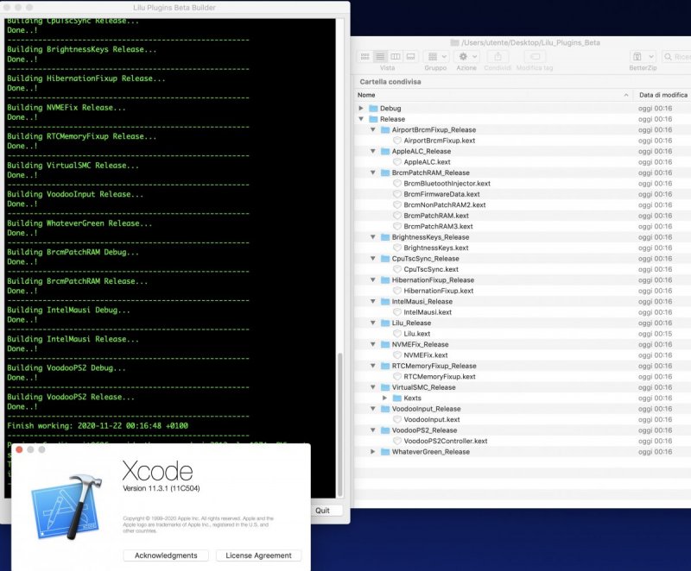Collapse the BrcmPatchRAM_Release folder
The height and width of the screenshot is (571, 691).
(x=373, y=173)
